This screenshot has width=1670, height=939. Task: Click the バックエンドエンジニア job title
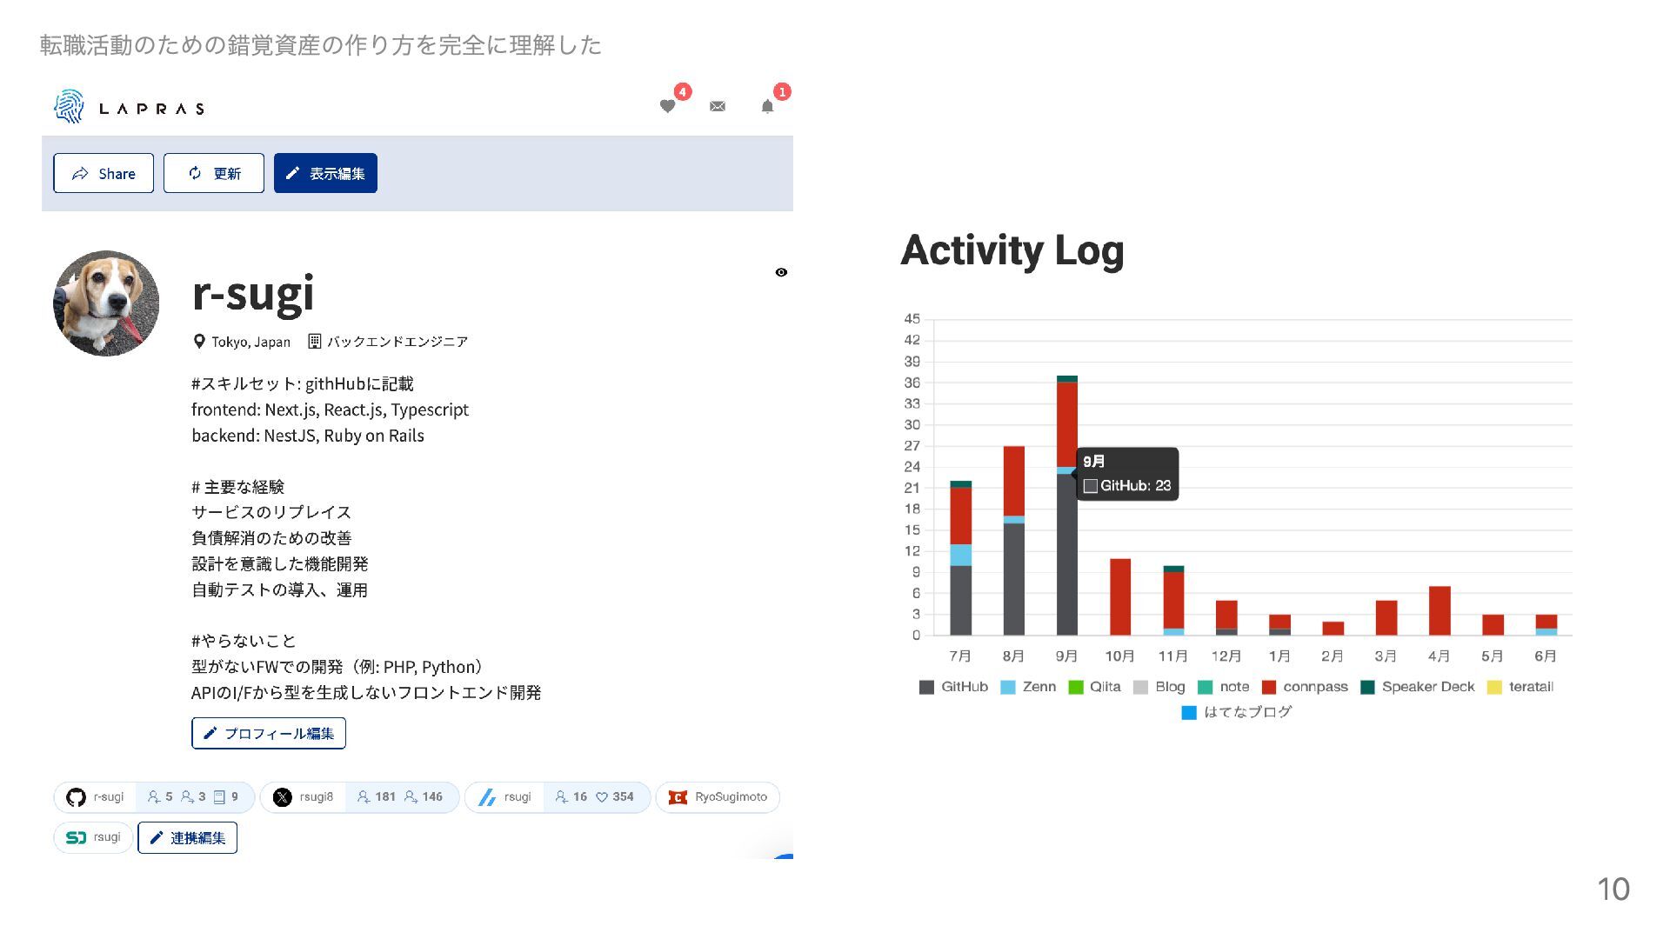coord(397,342)
